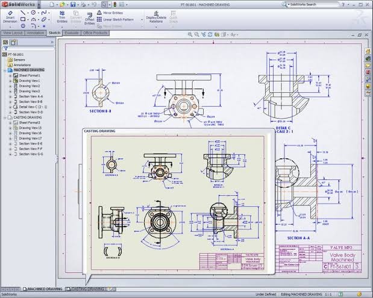The image size is (373, 298).
Task: Select the Circle sketch tool
Action: (x=34, y=13)
